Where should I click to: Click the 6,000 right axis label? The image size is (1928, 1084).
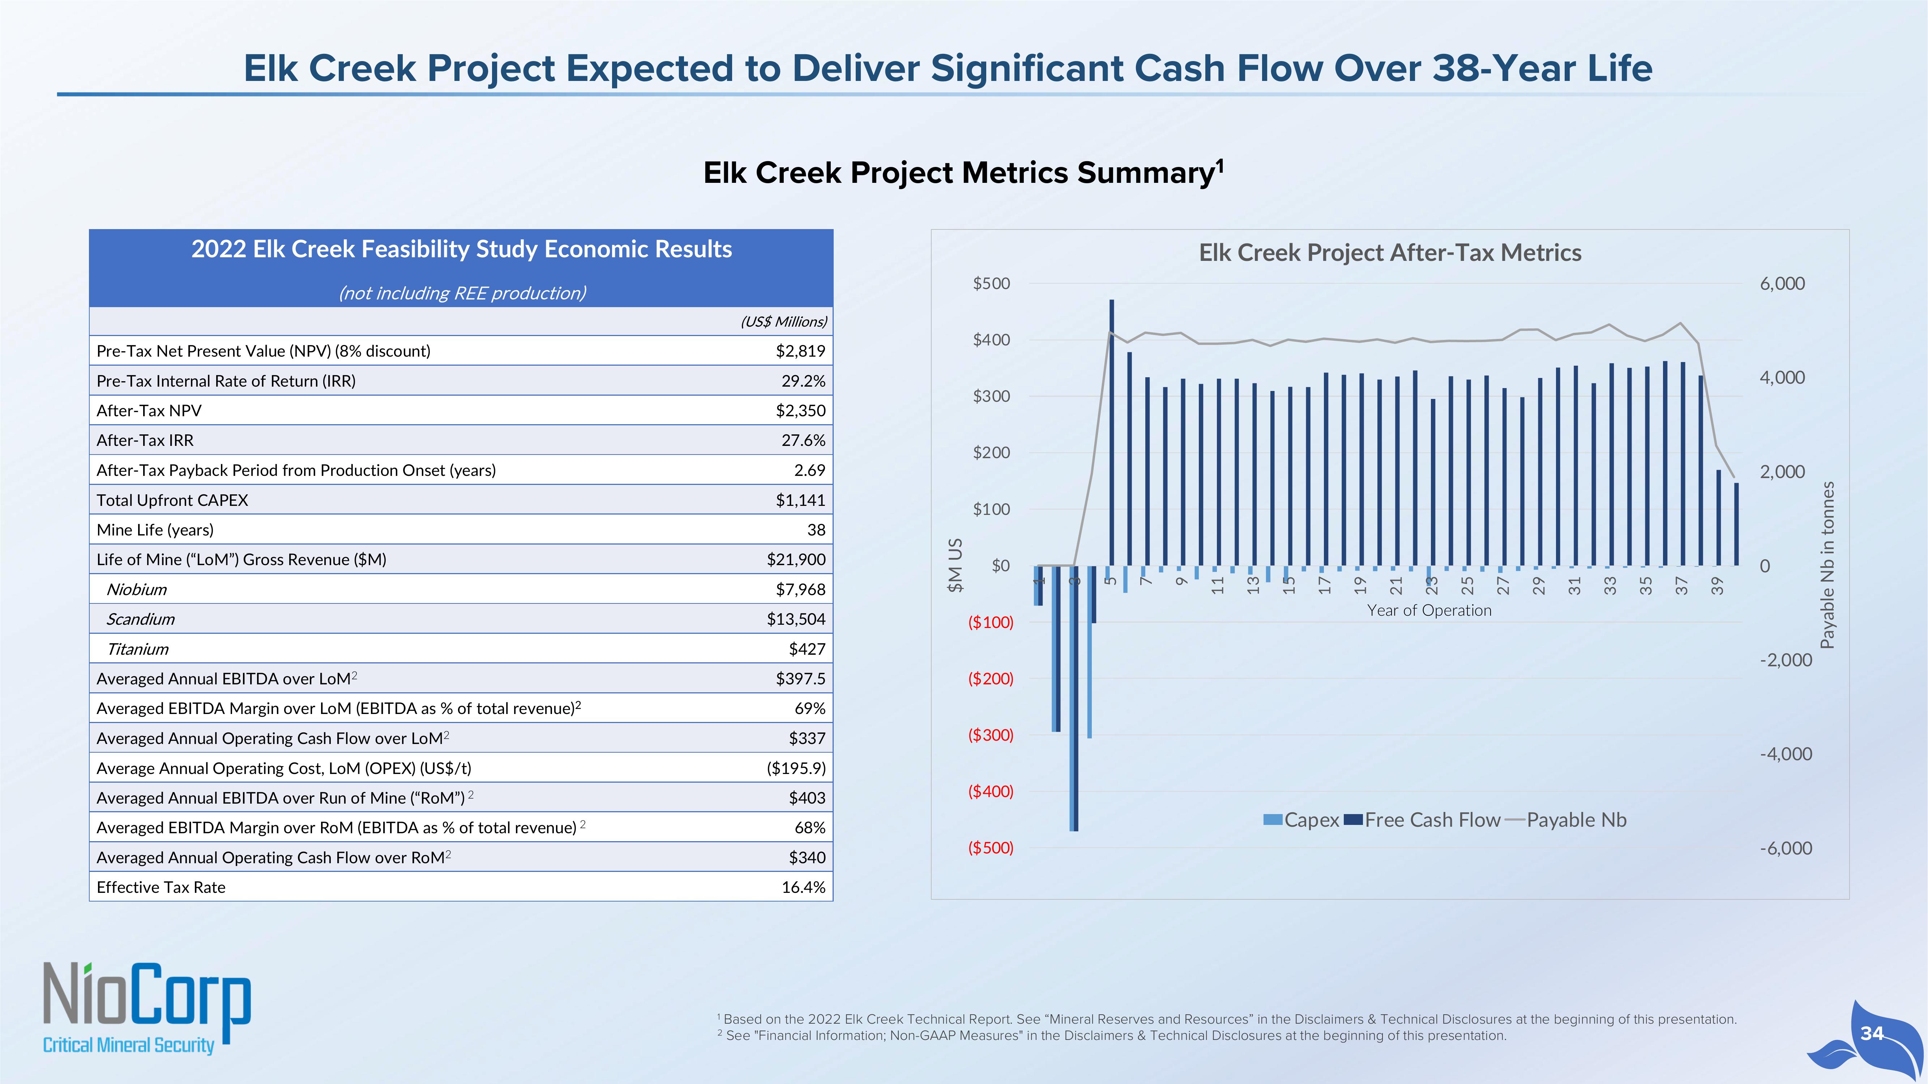coord(1782,284)
